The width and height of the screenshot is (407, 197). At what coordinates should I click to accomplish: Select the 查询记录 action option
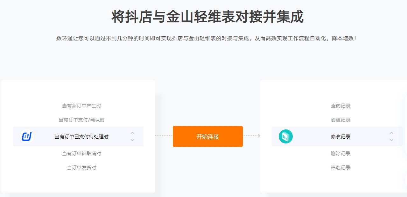pyautogui.click(x=340, y=106)
